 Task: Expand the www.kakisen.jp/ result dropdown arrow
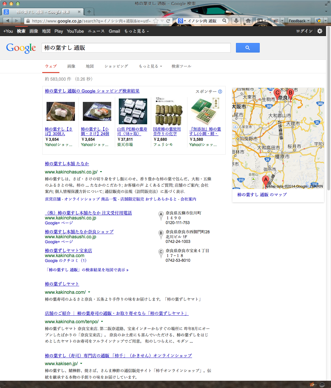[x=81, y=364]
